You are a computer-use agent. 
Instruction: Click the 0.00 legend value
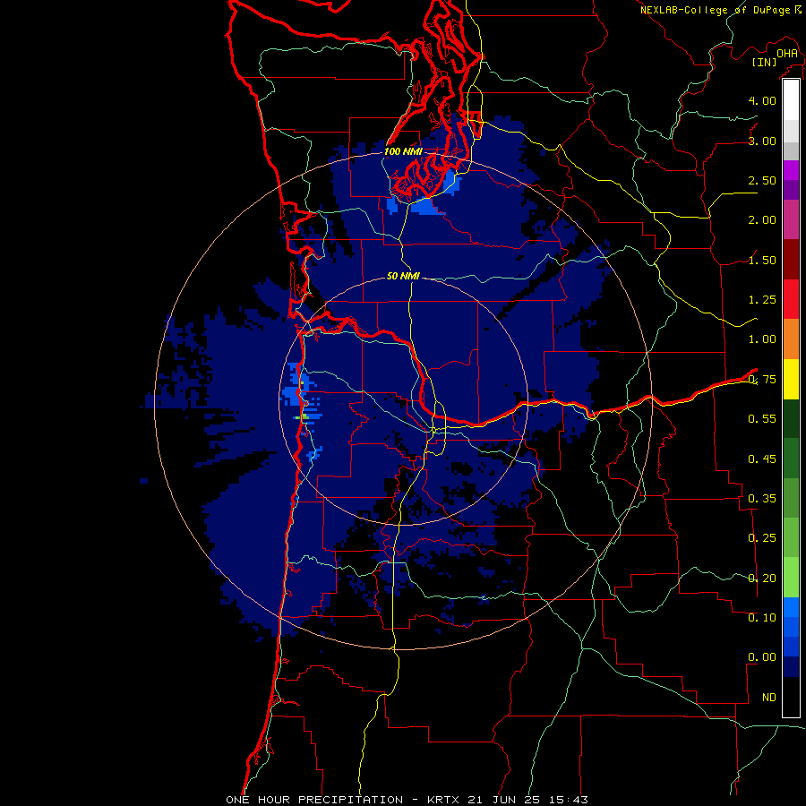[x=762, y=657]
